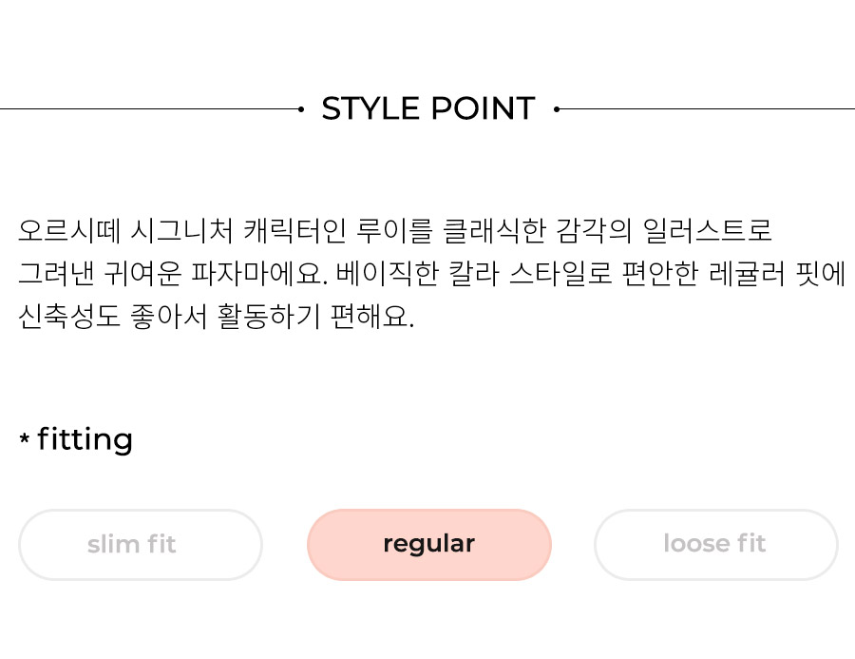The width and height of the screenshot is (855, 659).
Task: Choose the loose fit option
Action: 716,544
